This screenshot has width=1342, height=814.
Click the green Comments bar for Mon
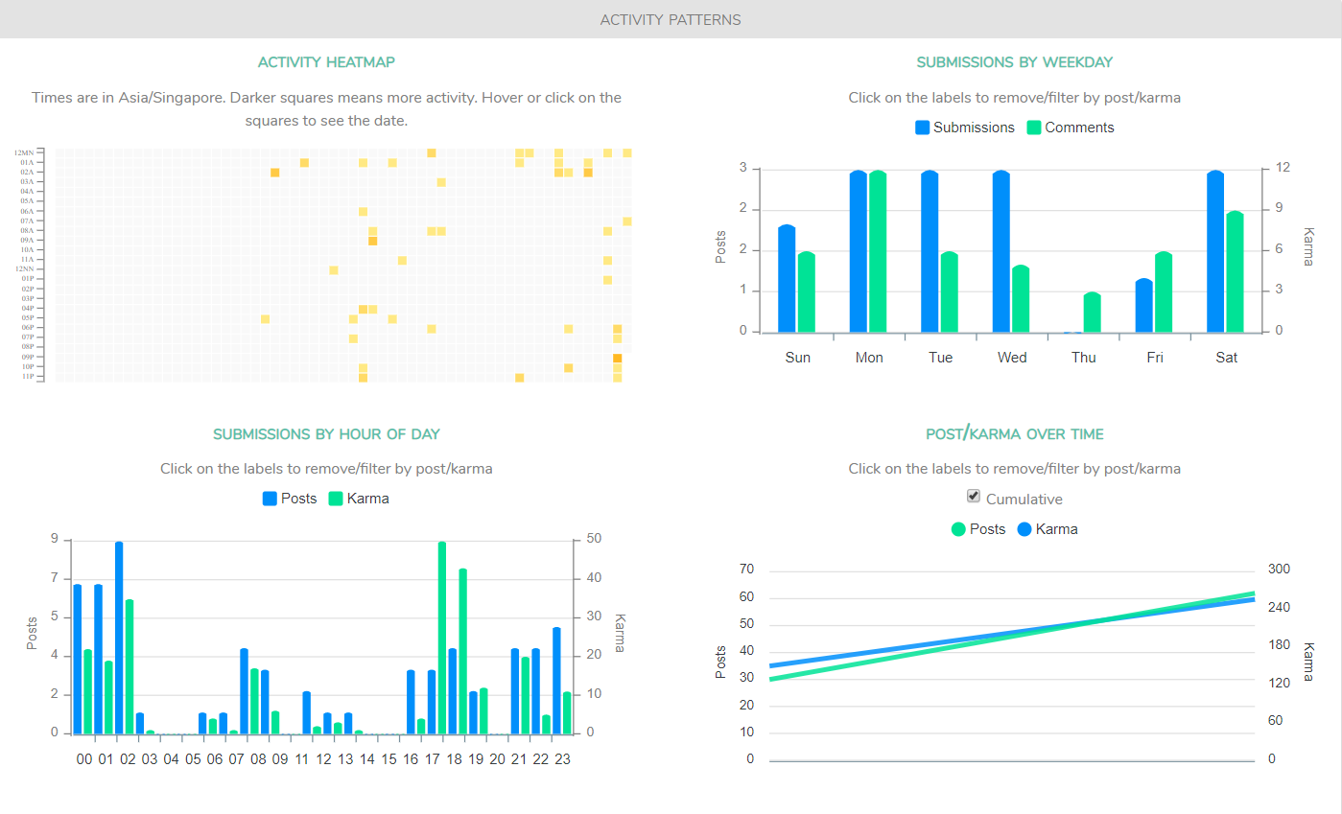click(878, 252)
